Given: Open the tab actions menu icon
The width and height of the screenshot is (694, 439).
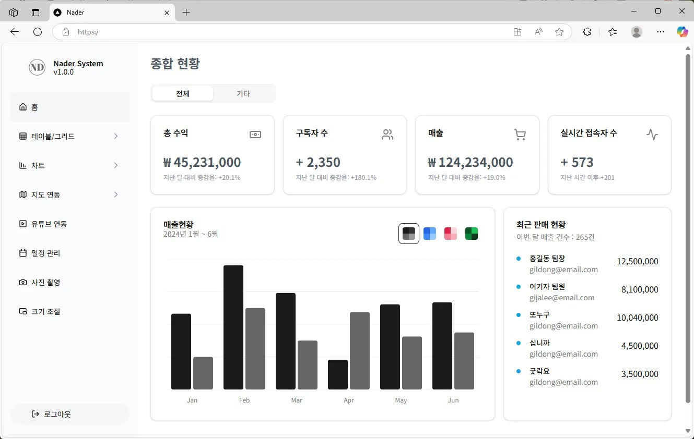Looking at the screenshot, I should pos(36,12).
